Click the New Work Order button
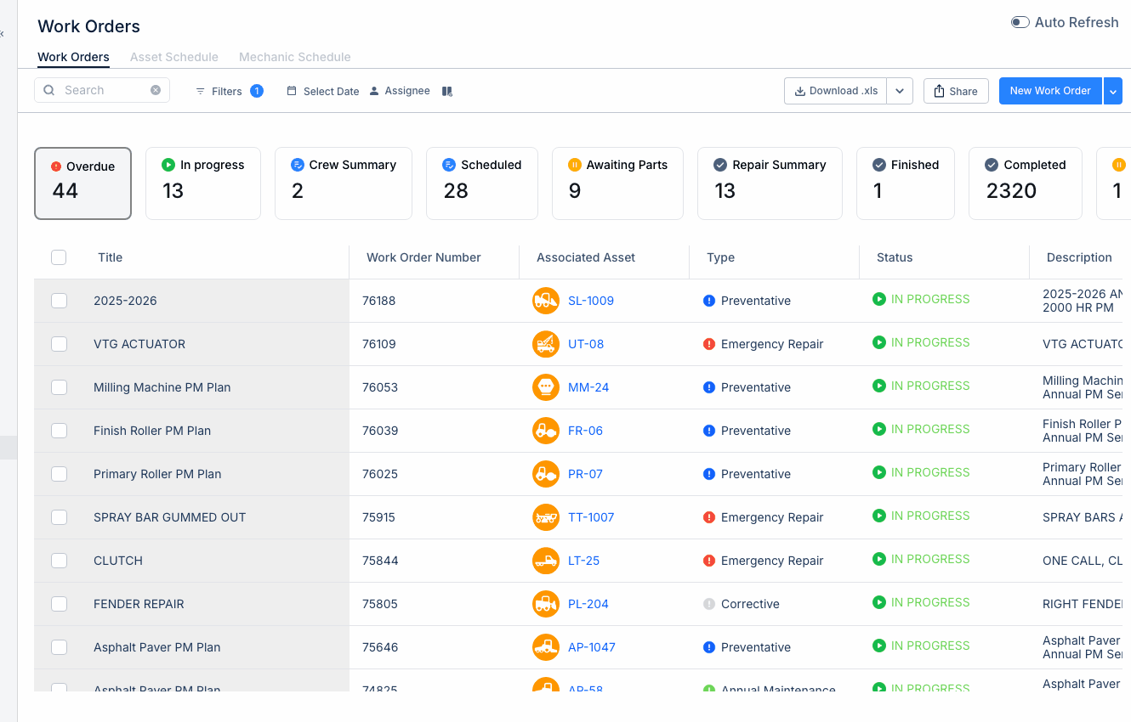The width and height of the screenshot is (1131, 722). (1050, 91)
